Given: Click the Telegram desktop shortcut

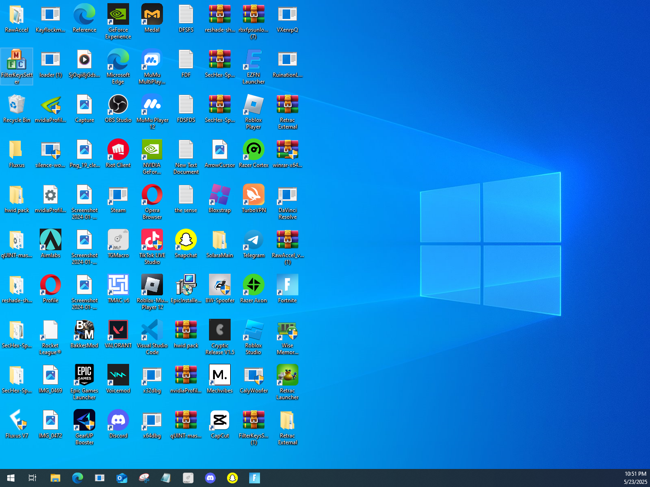Looking at the screenshot, I should click(x=253, y=240).
